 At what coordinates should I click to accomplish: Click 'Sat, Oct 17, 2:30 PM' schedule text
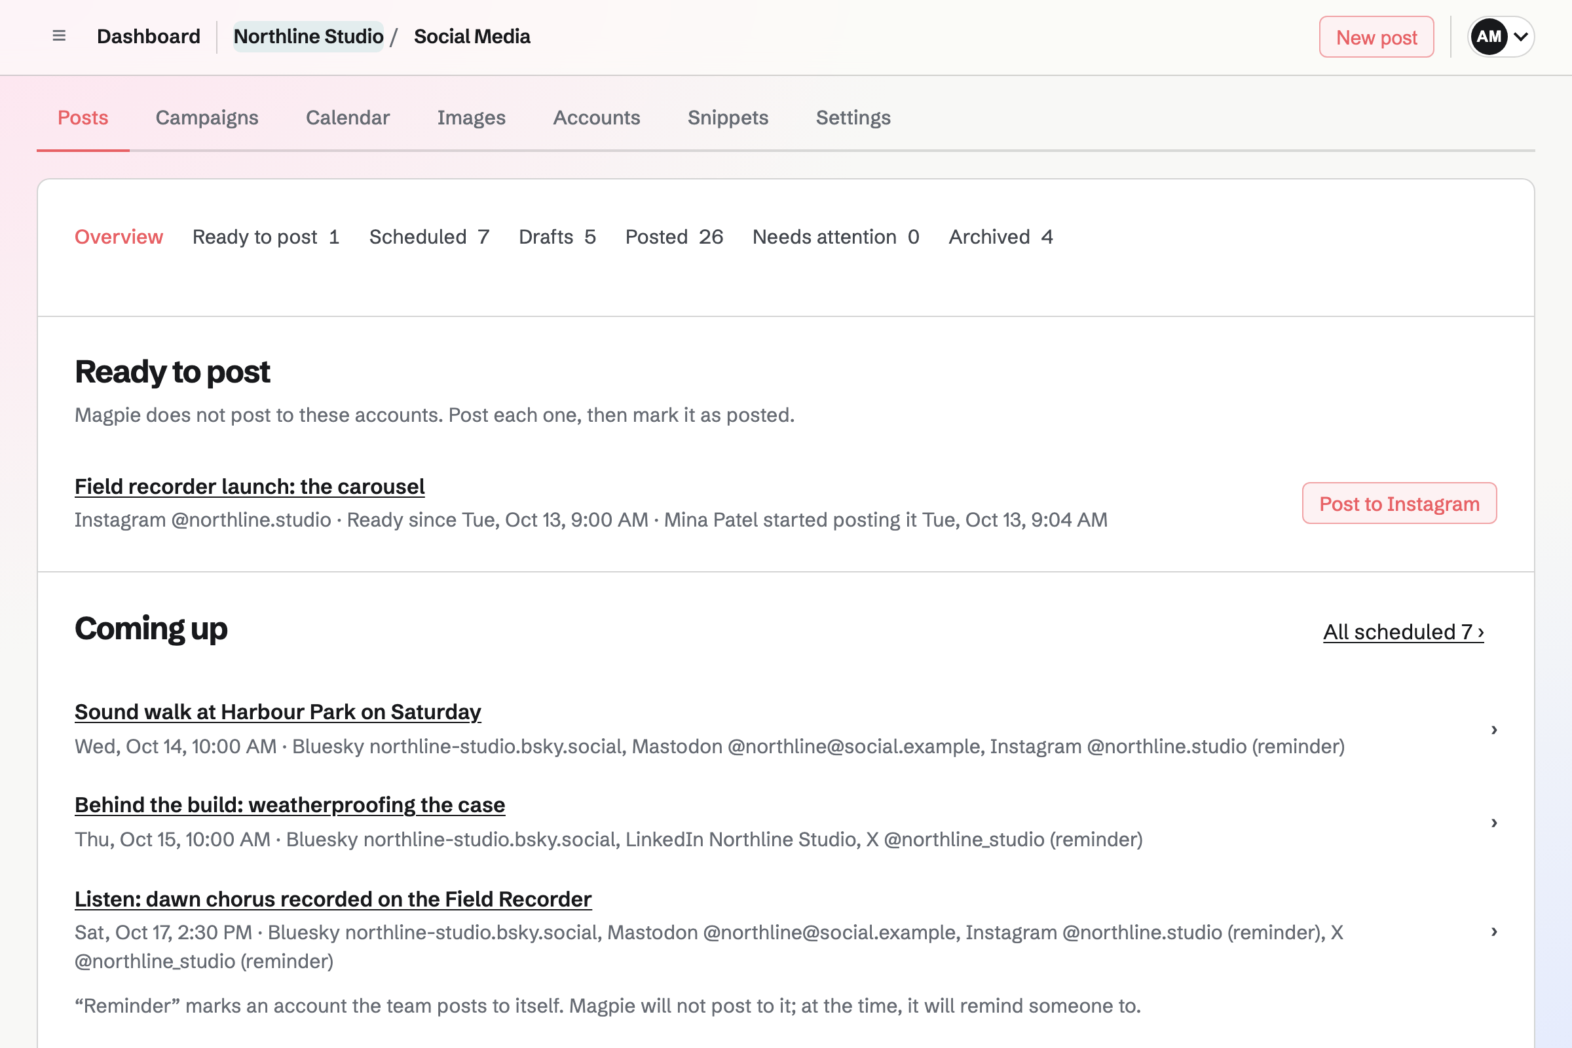(709, 946)
